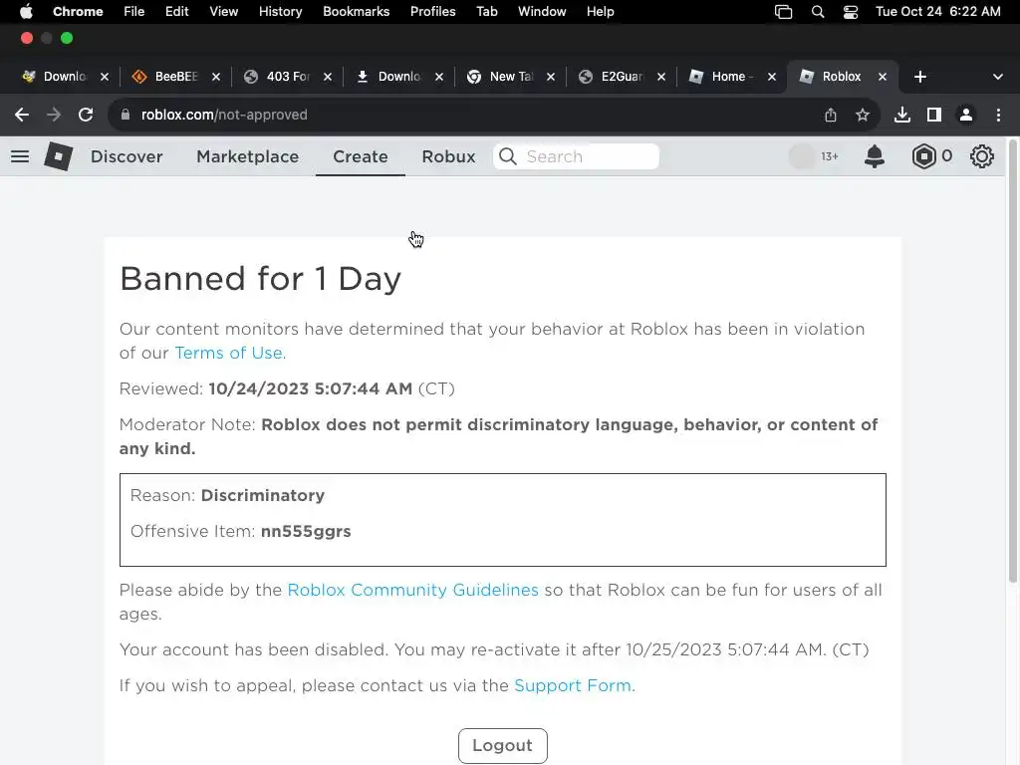Viewport: 1020px width, 765px height.
Task: Open the Roblox notifications bell
Action: 875,156
